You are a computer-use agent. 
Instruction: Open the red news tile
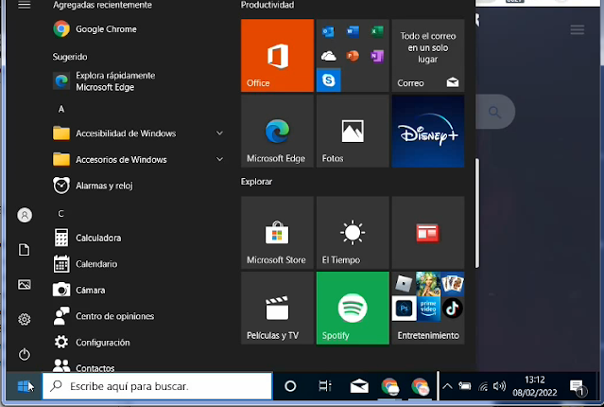point(428,233)
